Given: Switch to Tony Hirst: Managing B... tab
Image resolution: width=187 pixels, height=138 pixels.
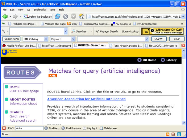Looking at the screenshot, I should pyautogui.click(x=126, y=45).
